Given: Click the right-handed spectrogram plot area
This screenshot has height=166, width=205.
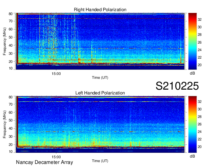Looking at the screenshot, I should tap(100, 41).
